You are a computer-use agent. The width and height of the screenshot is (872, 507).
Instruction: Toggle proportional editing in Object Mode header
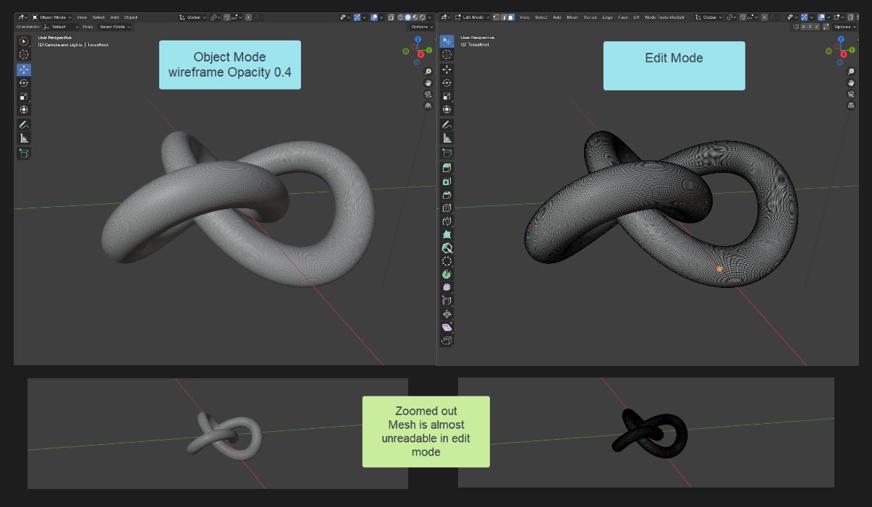[x=248, y=17]
